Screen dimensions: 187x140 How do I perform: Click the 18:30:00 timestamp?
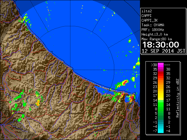(161, 45)
